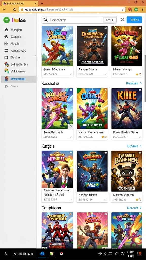Screen dimensions: 146x260
Task: Click the browser address bar
Action: (x=72, y=9)
